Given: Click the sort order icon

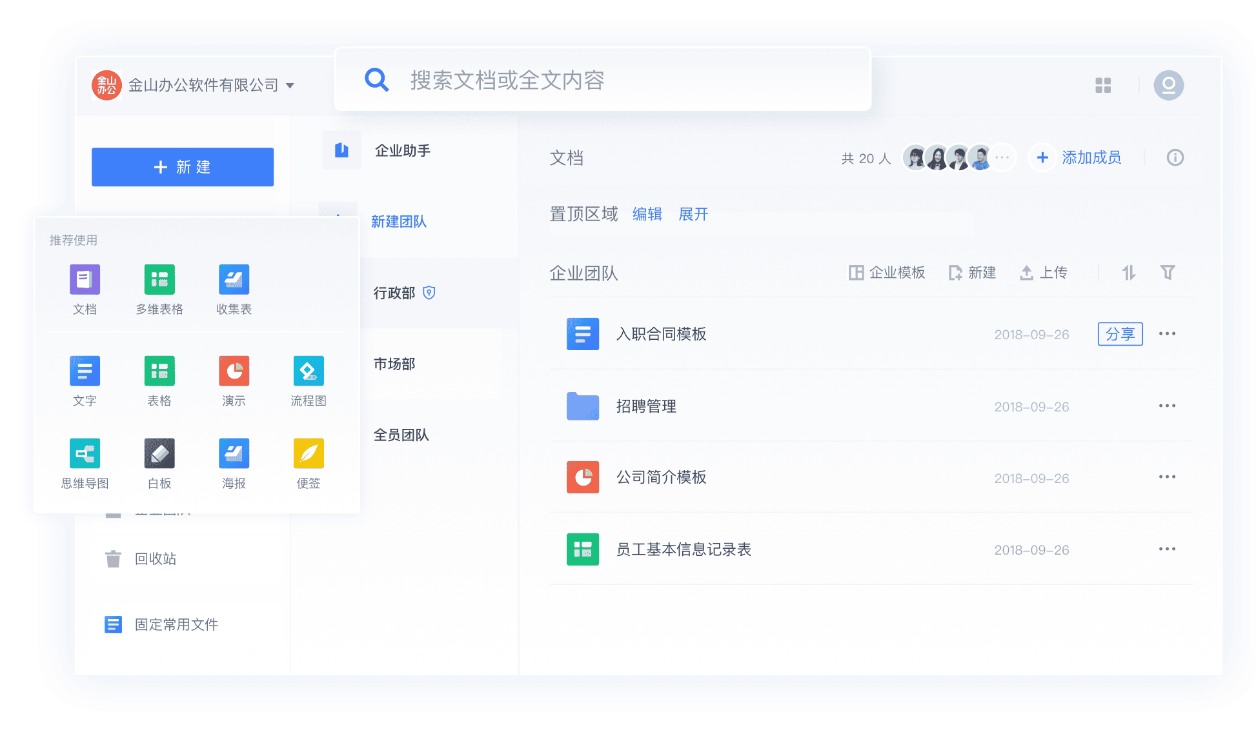Looking at the screenshot, I should (x=1128, y=273).
